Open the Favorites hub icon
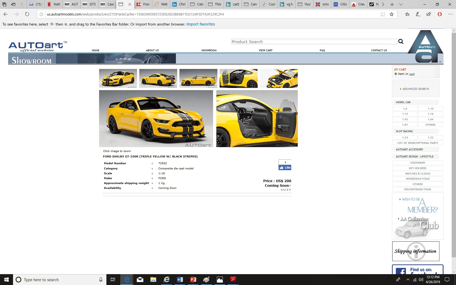This screenshot has width=456, height=285. (407, 14)
